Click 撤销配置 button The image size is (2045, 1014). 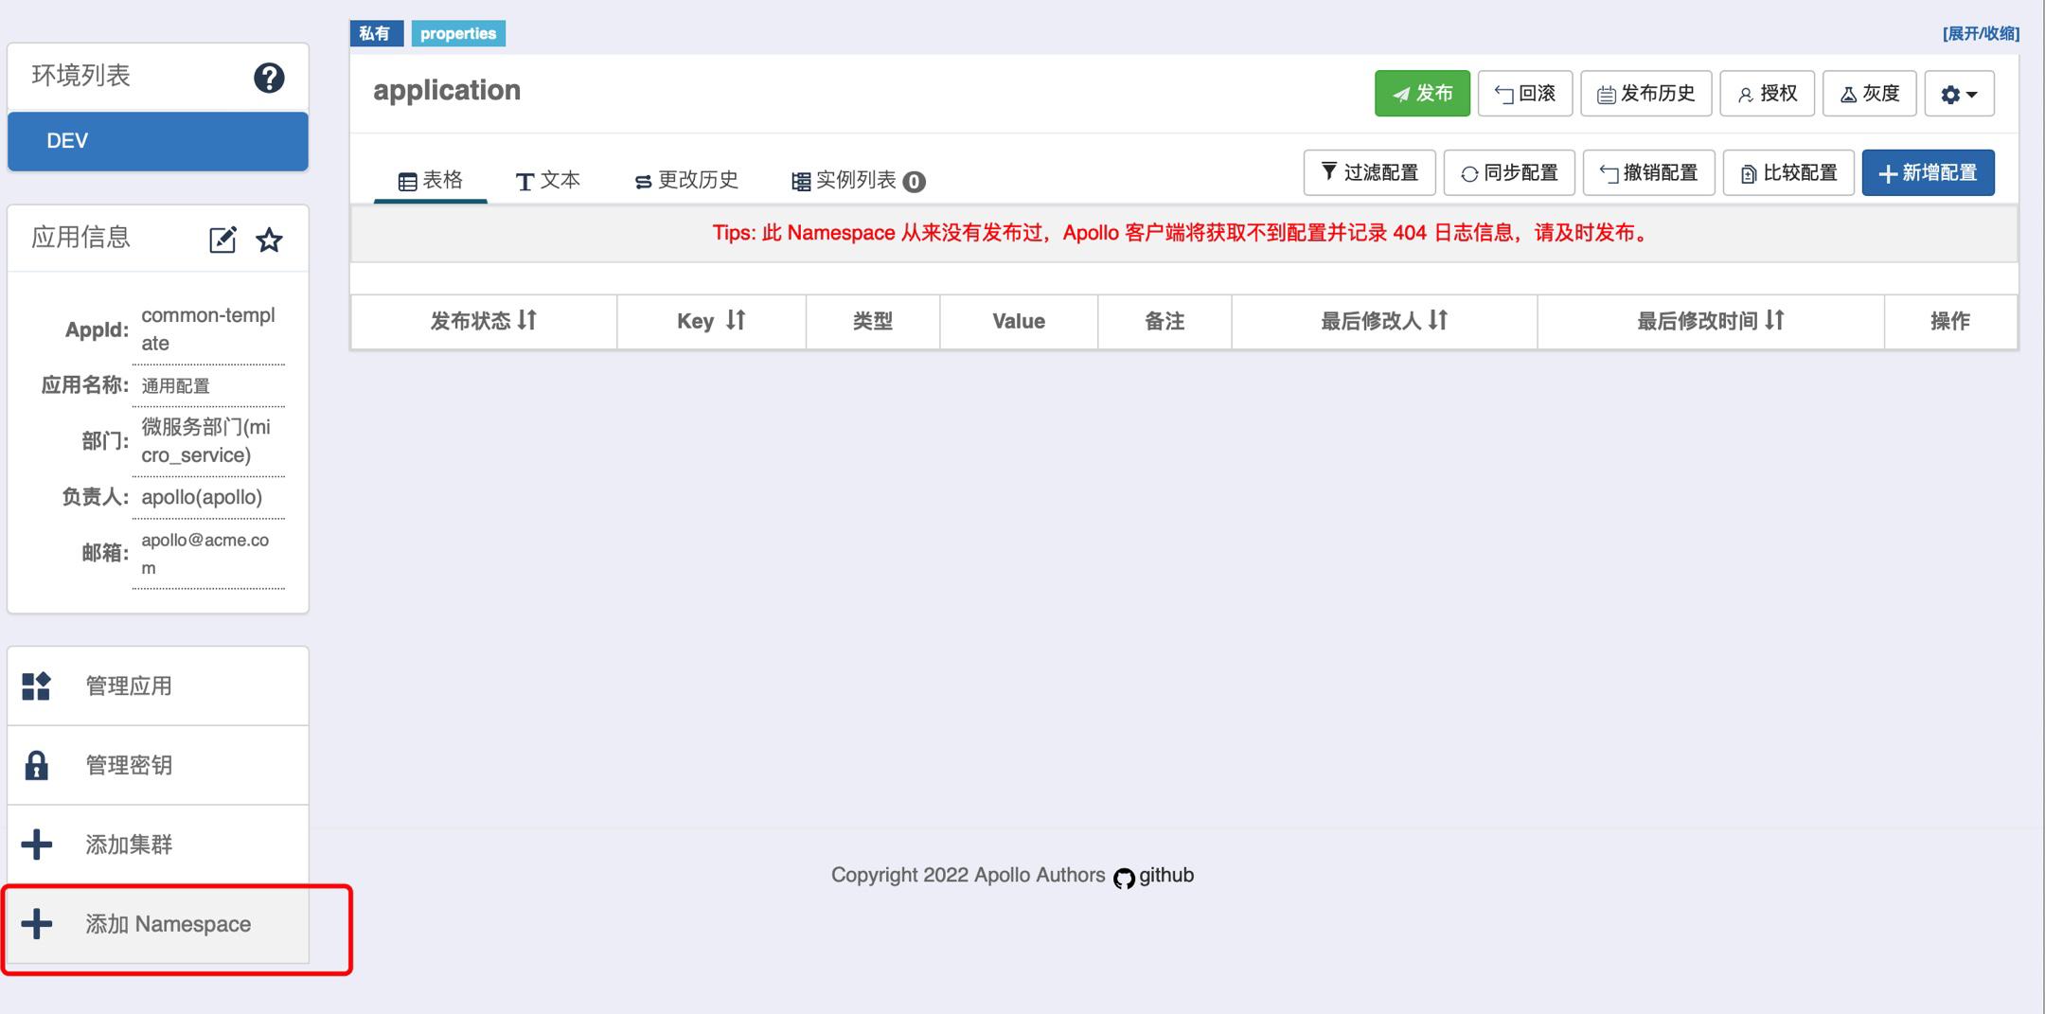pos(1648,172)
